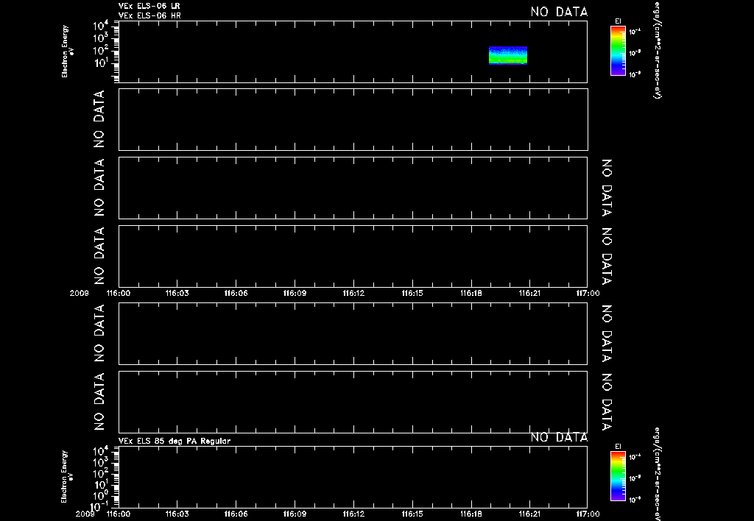Screen dimensions: 754x521
Task: Click the top color bar's ergs units label
Action: [x=658, y=51]
